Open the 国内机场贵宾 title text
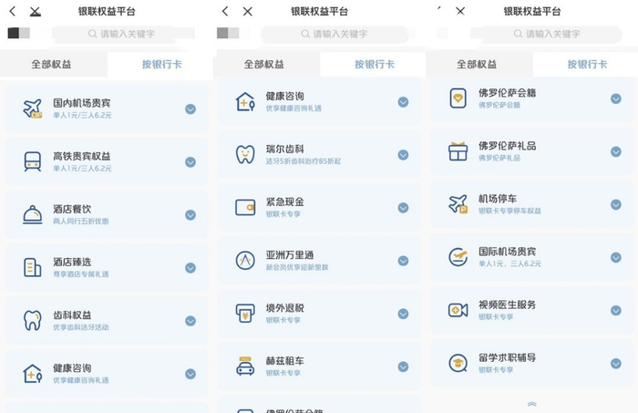638x413 pixels. click(x=82, y=103)
